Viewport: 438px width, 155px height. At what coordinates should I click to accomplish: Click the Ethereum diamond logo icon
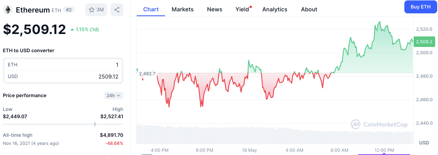coord(8,10)
